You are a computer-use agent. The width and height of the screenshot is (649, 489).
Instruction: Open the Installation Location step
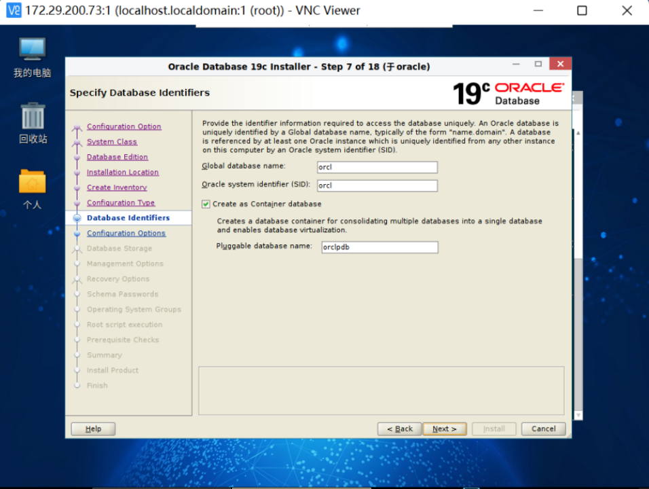122,172
